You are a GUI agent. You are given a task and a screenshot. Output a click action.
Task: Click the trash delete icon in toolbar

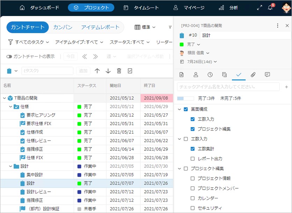coord(119,71)
